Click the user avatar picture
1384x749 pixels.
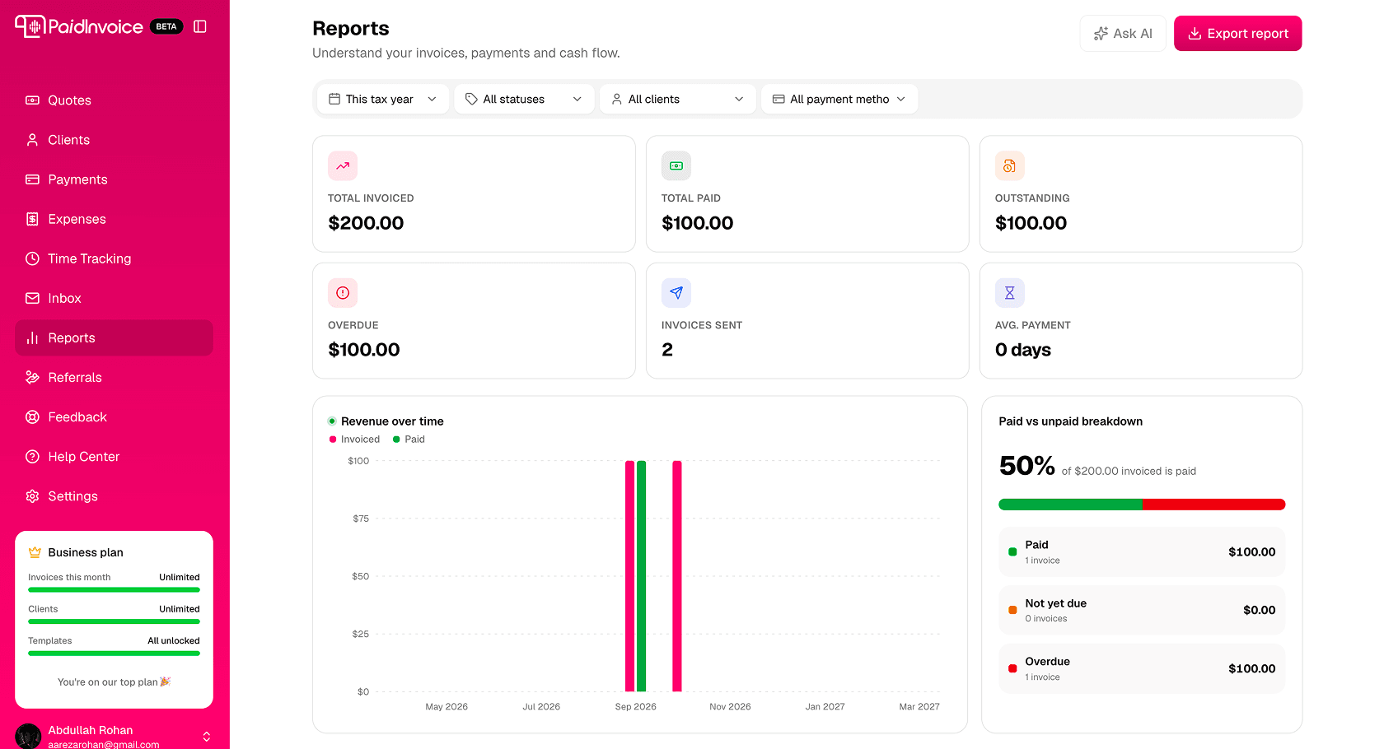(x=28, y=736)
